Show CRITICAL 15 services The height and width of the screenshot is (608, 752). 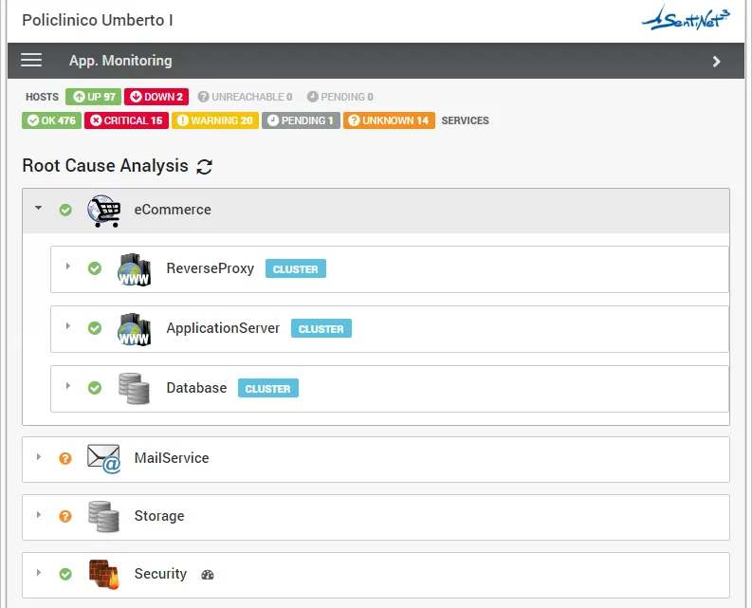click(x=127, y=120)
